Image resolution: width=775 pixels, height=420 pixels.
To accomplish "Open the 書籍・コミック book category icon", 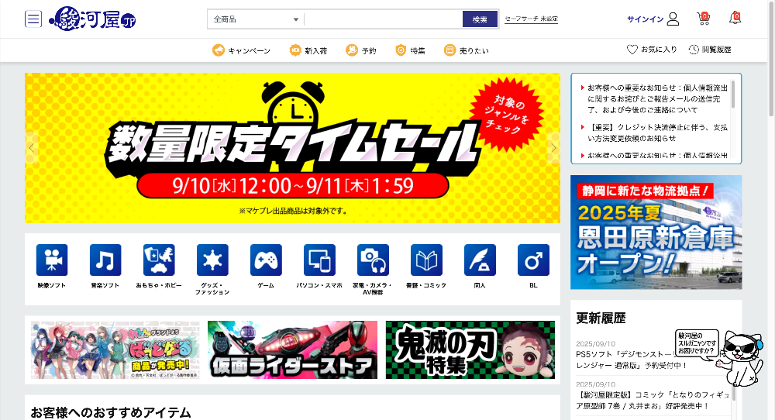I will (426, 260).
